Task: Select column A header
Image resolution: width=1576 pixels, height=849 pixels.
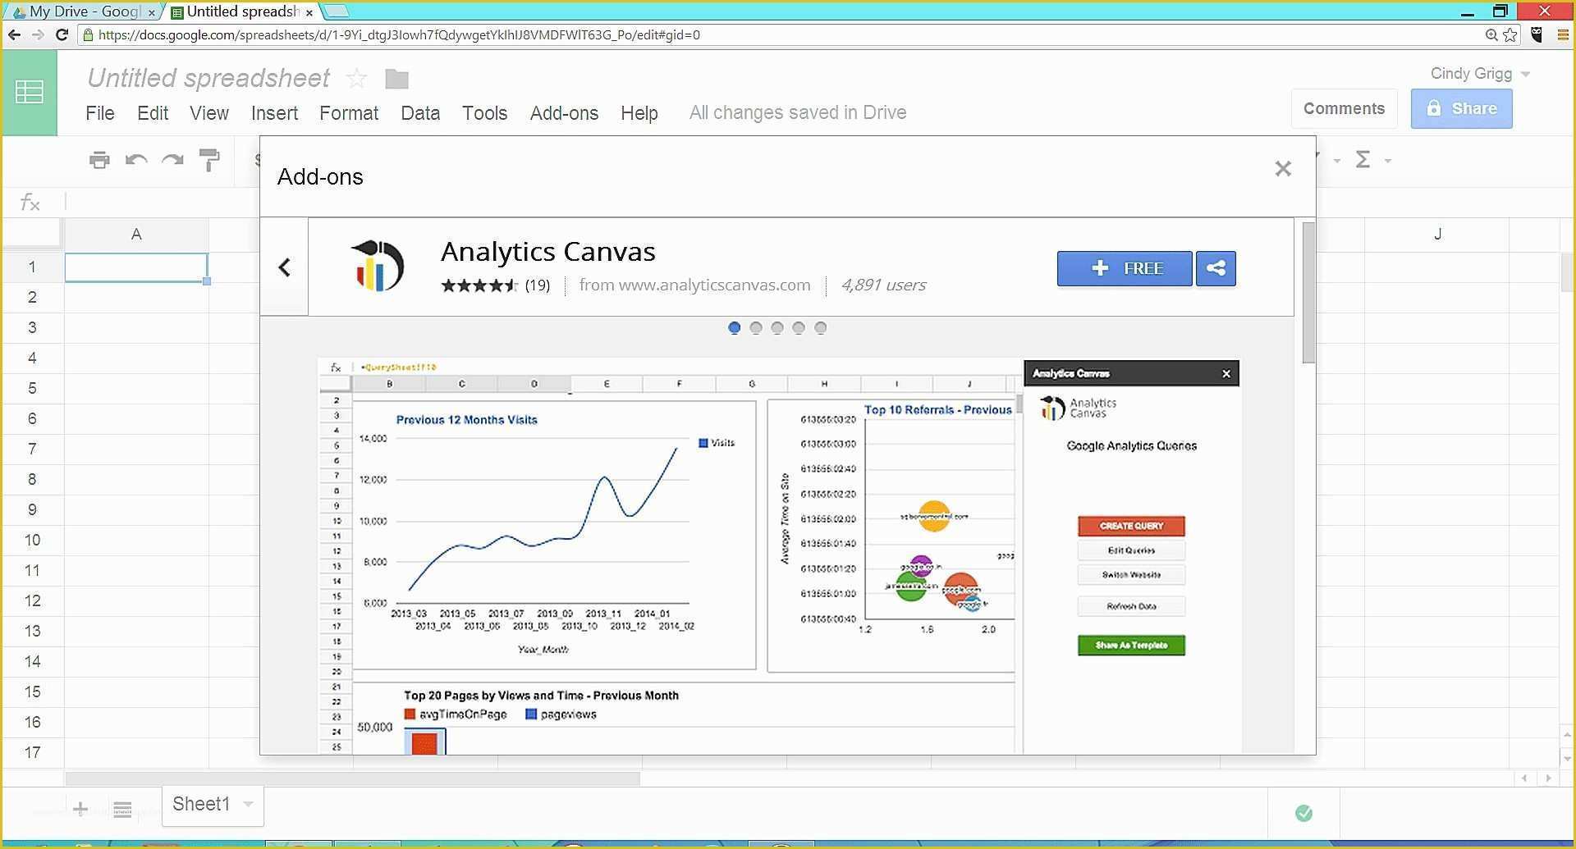Action: click(136, 235)
